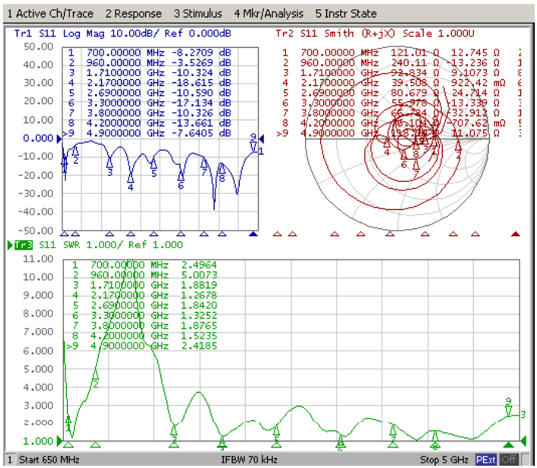
Task: Click the channel number 1 box in status bar
Action: coord(10,459)
